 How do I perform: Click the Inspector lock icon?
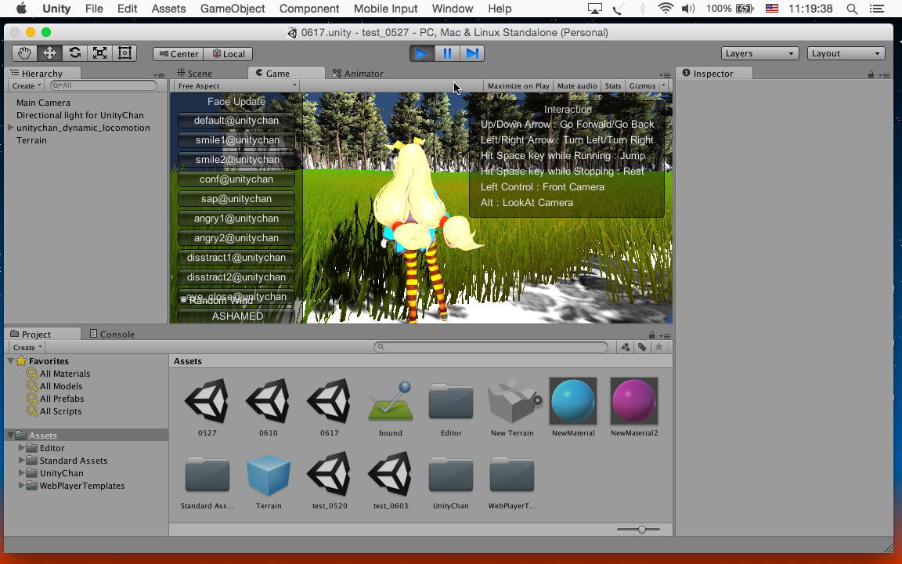[871, 74]
